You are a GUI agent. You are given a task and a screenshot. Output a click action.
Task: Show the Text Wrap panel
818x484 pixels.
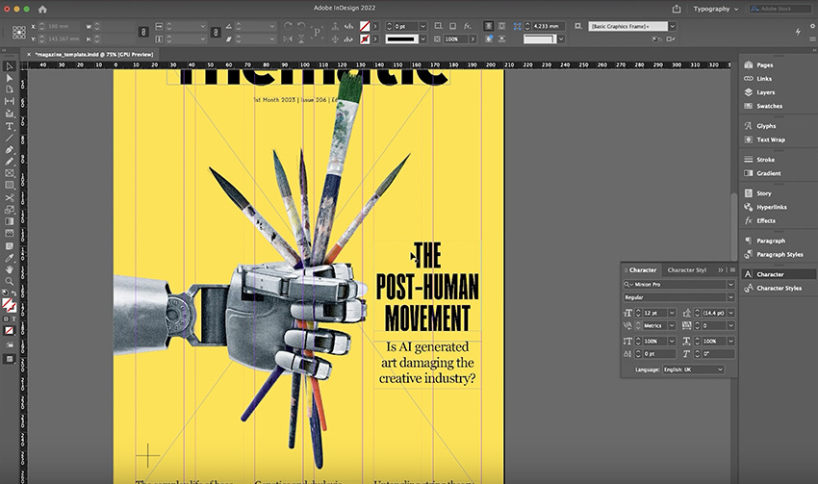(770, 140)
